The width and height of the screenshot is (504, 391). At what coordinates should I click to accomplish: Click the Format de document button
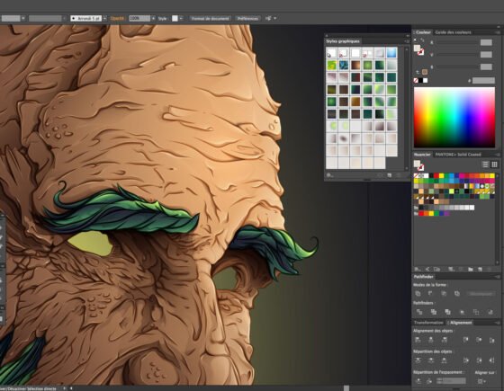click(211, 19)
